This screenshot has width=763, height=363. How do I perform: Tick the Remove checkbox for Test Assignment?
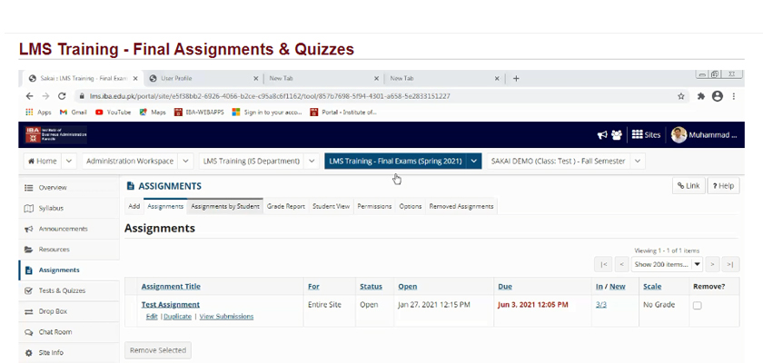pos(698,306)
